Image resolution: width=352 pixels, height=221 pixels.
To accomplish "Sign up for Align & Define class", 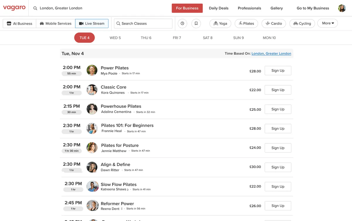I will 278,167.
